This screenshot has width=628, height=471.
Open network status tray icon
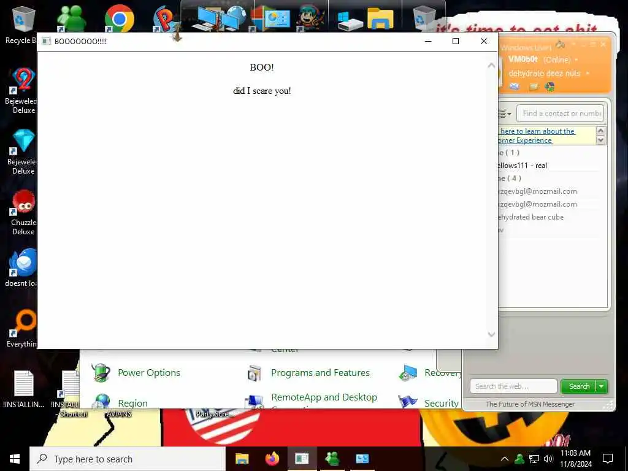pos(534,459)
